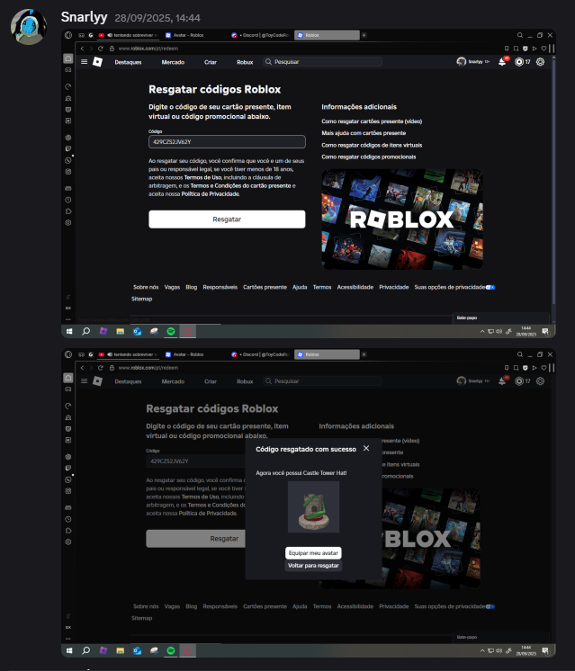The height and width of the screenshot is (671, 575).
Task: In the first screenshot, switch to the 'Avatar - Roblox' tab
Action: pos(188,35)
